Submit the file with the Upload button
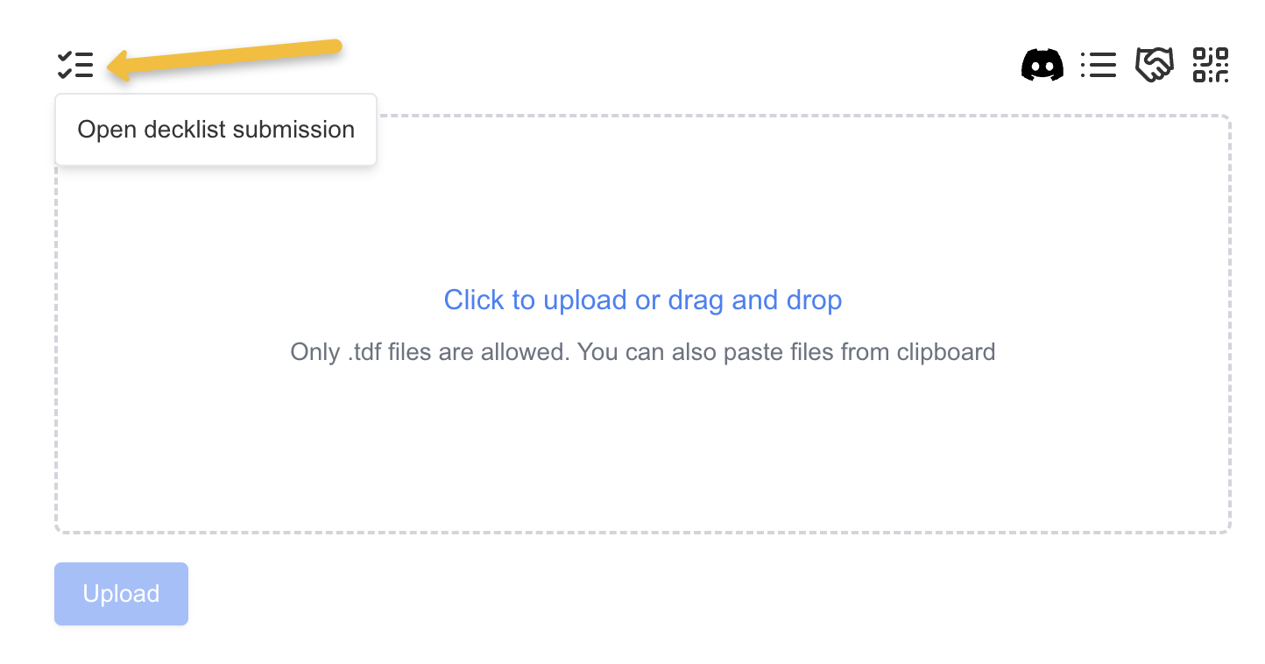Screen dimensions: 1265x664 click(x=121, y=594)
